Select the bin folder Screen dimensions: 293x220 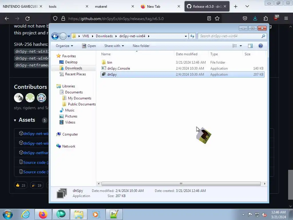tap(182, 62)
